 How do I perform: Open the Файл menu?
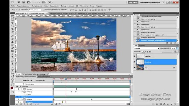13,6
